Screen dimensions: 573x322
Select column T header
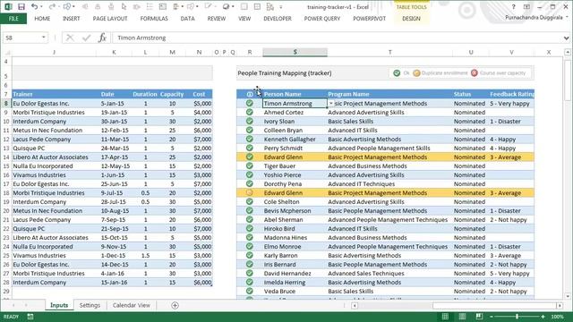point(390,52)
